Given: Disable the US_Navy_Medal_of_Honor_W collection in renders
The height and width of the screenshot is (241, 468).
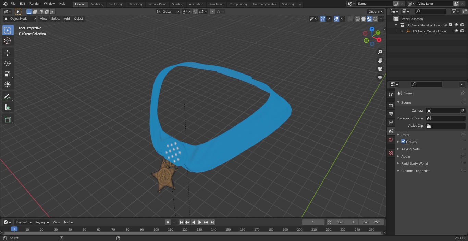Looking at the screenshot, I should point(463,25).
